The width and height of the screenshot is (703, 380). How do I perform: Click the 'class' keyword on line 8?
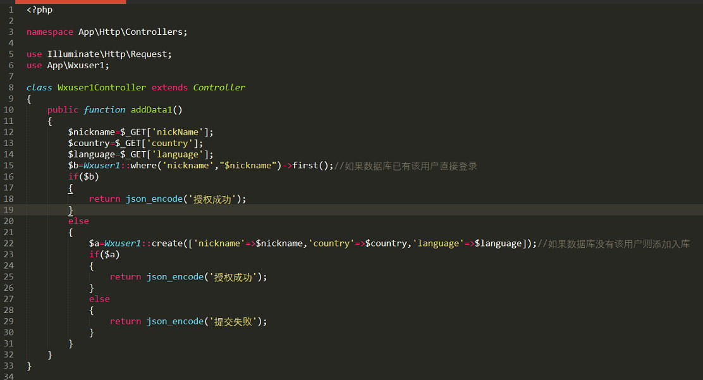(39, 87)
